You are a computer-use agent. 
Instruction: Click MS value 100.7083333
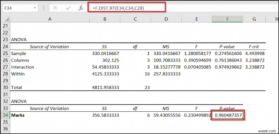click(167, 60)
